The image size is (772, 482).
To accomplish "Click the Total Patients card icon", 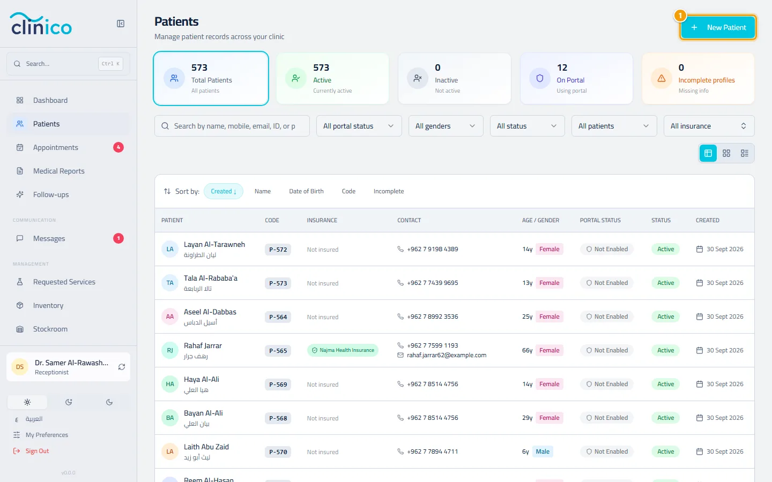I will (174, 78).
